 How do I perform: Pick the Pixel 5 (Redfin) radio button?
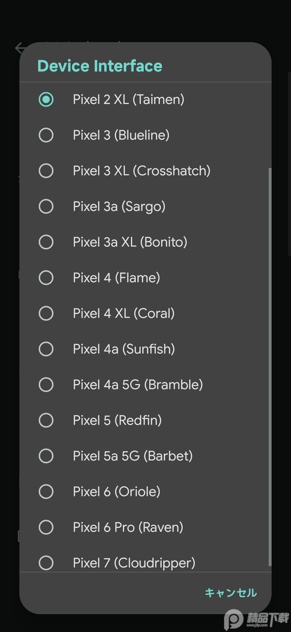click(x=46, y=420)
